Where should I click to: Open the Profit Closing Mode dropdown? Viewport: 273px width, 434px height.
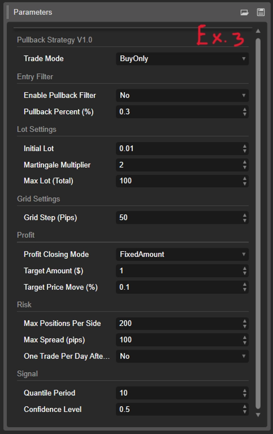[182, 254]
